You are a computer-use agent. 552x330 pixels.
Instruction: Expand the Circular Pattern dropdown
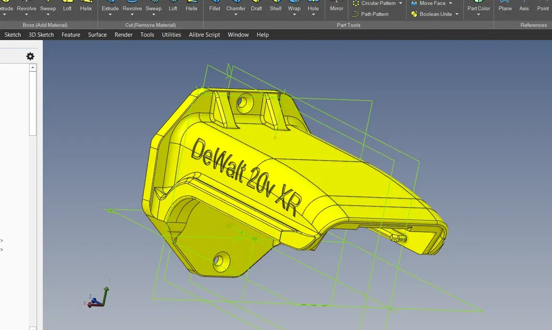coord(400,3)
